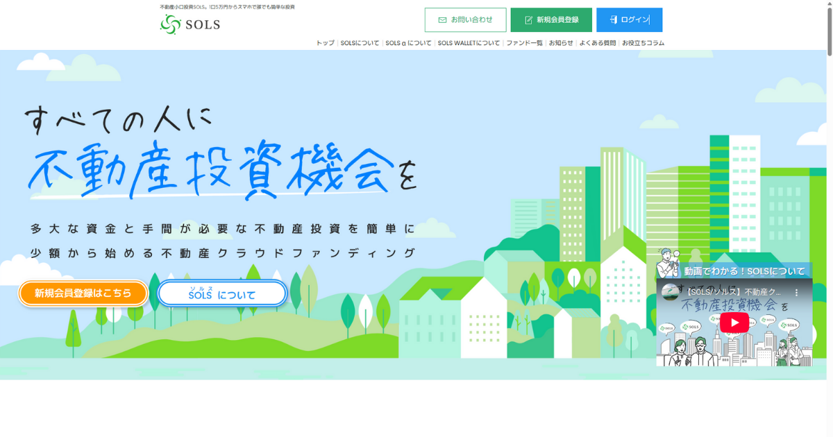Click the pencil icon on 新規会員登録

click(x=529, y=20)
